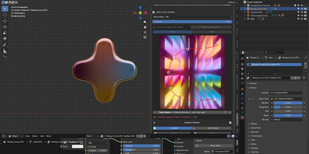Hide Suzanne.001 with its eye icon

pos(302,12)
